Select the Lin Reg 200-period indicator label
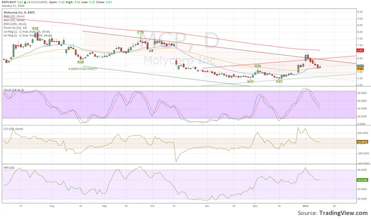Screen dimensions: 371x219 click(x=27, y=35)
